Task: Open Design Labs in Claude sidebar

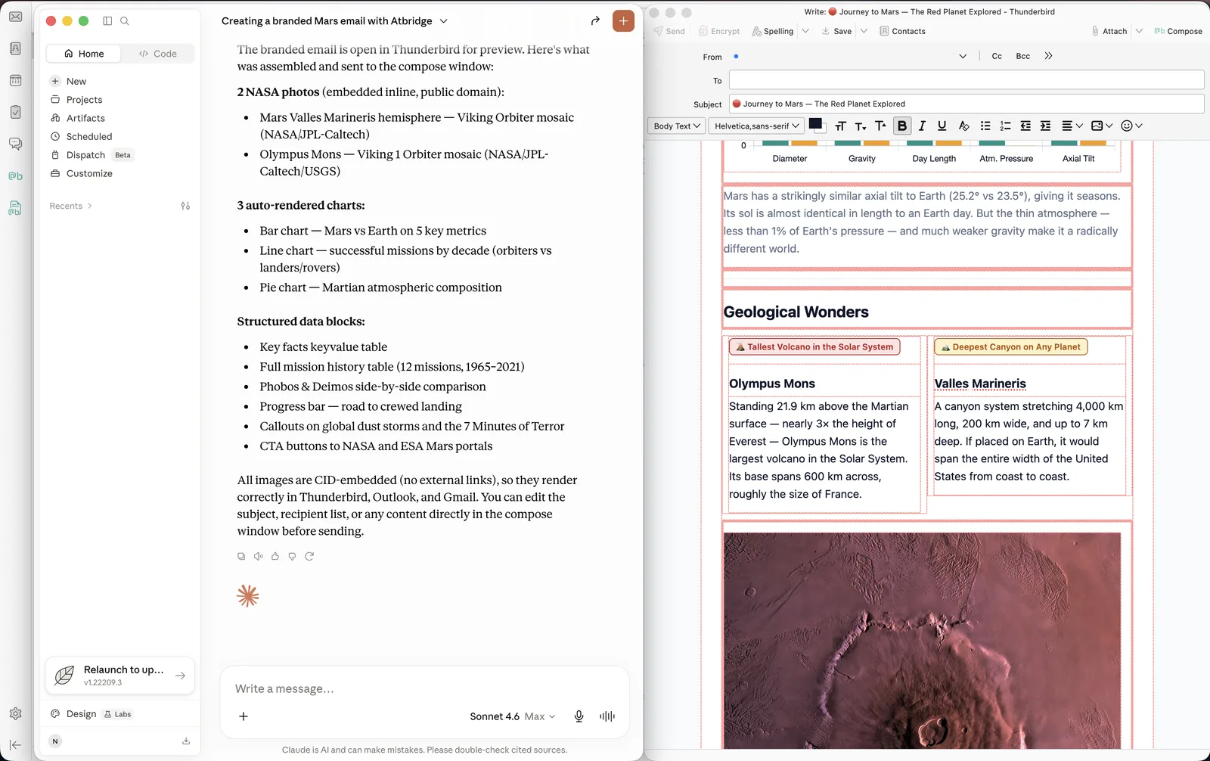Action: coord(91,714)
